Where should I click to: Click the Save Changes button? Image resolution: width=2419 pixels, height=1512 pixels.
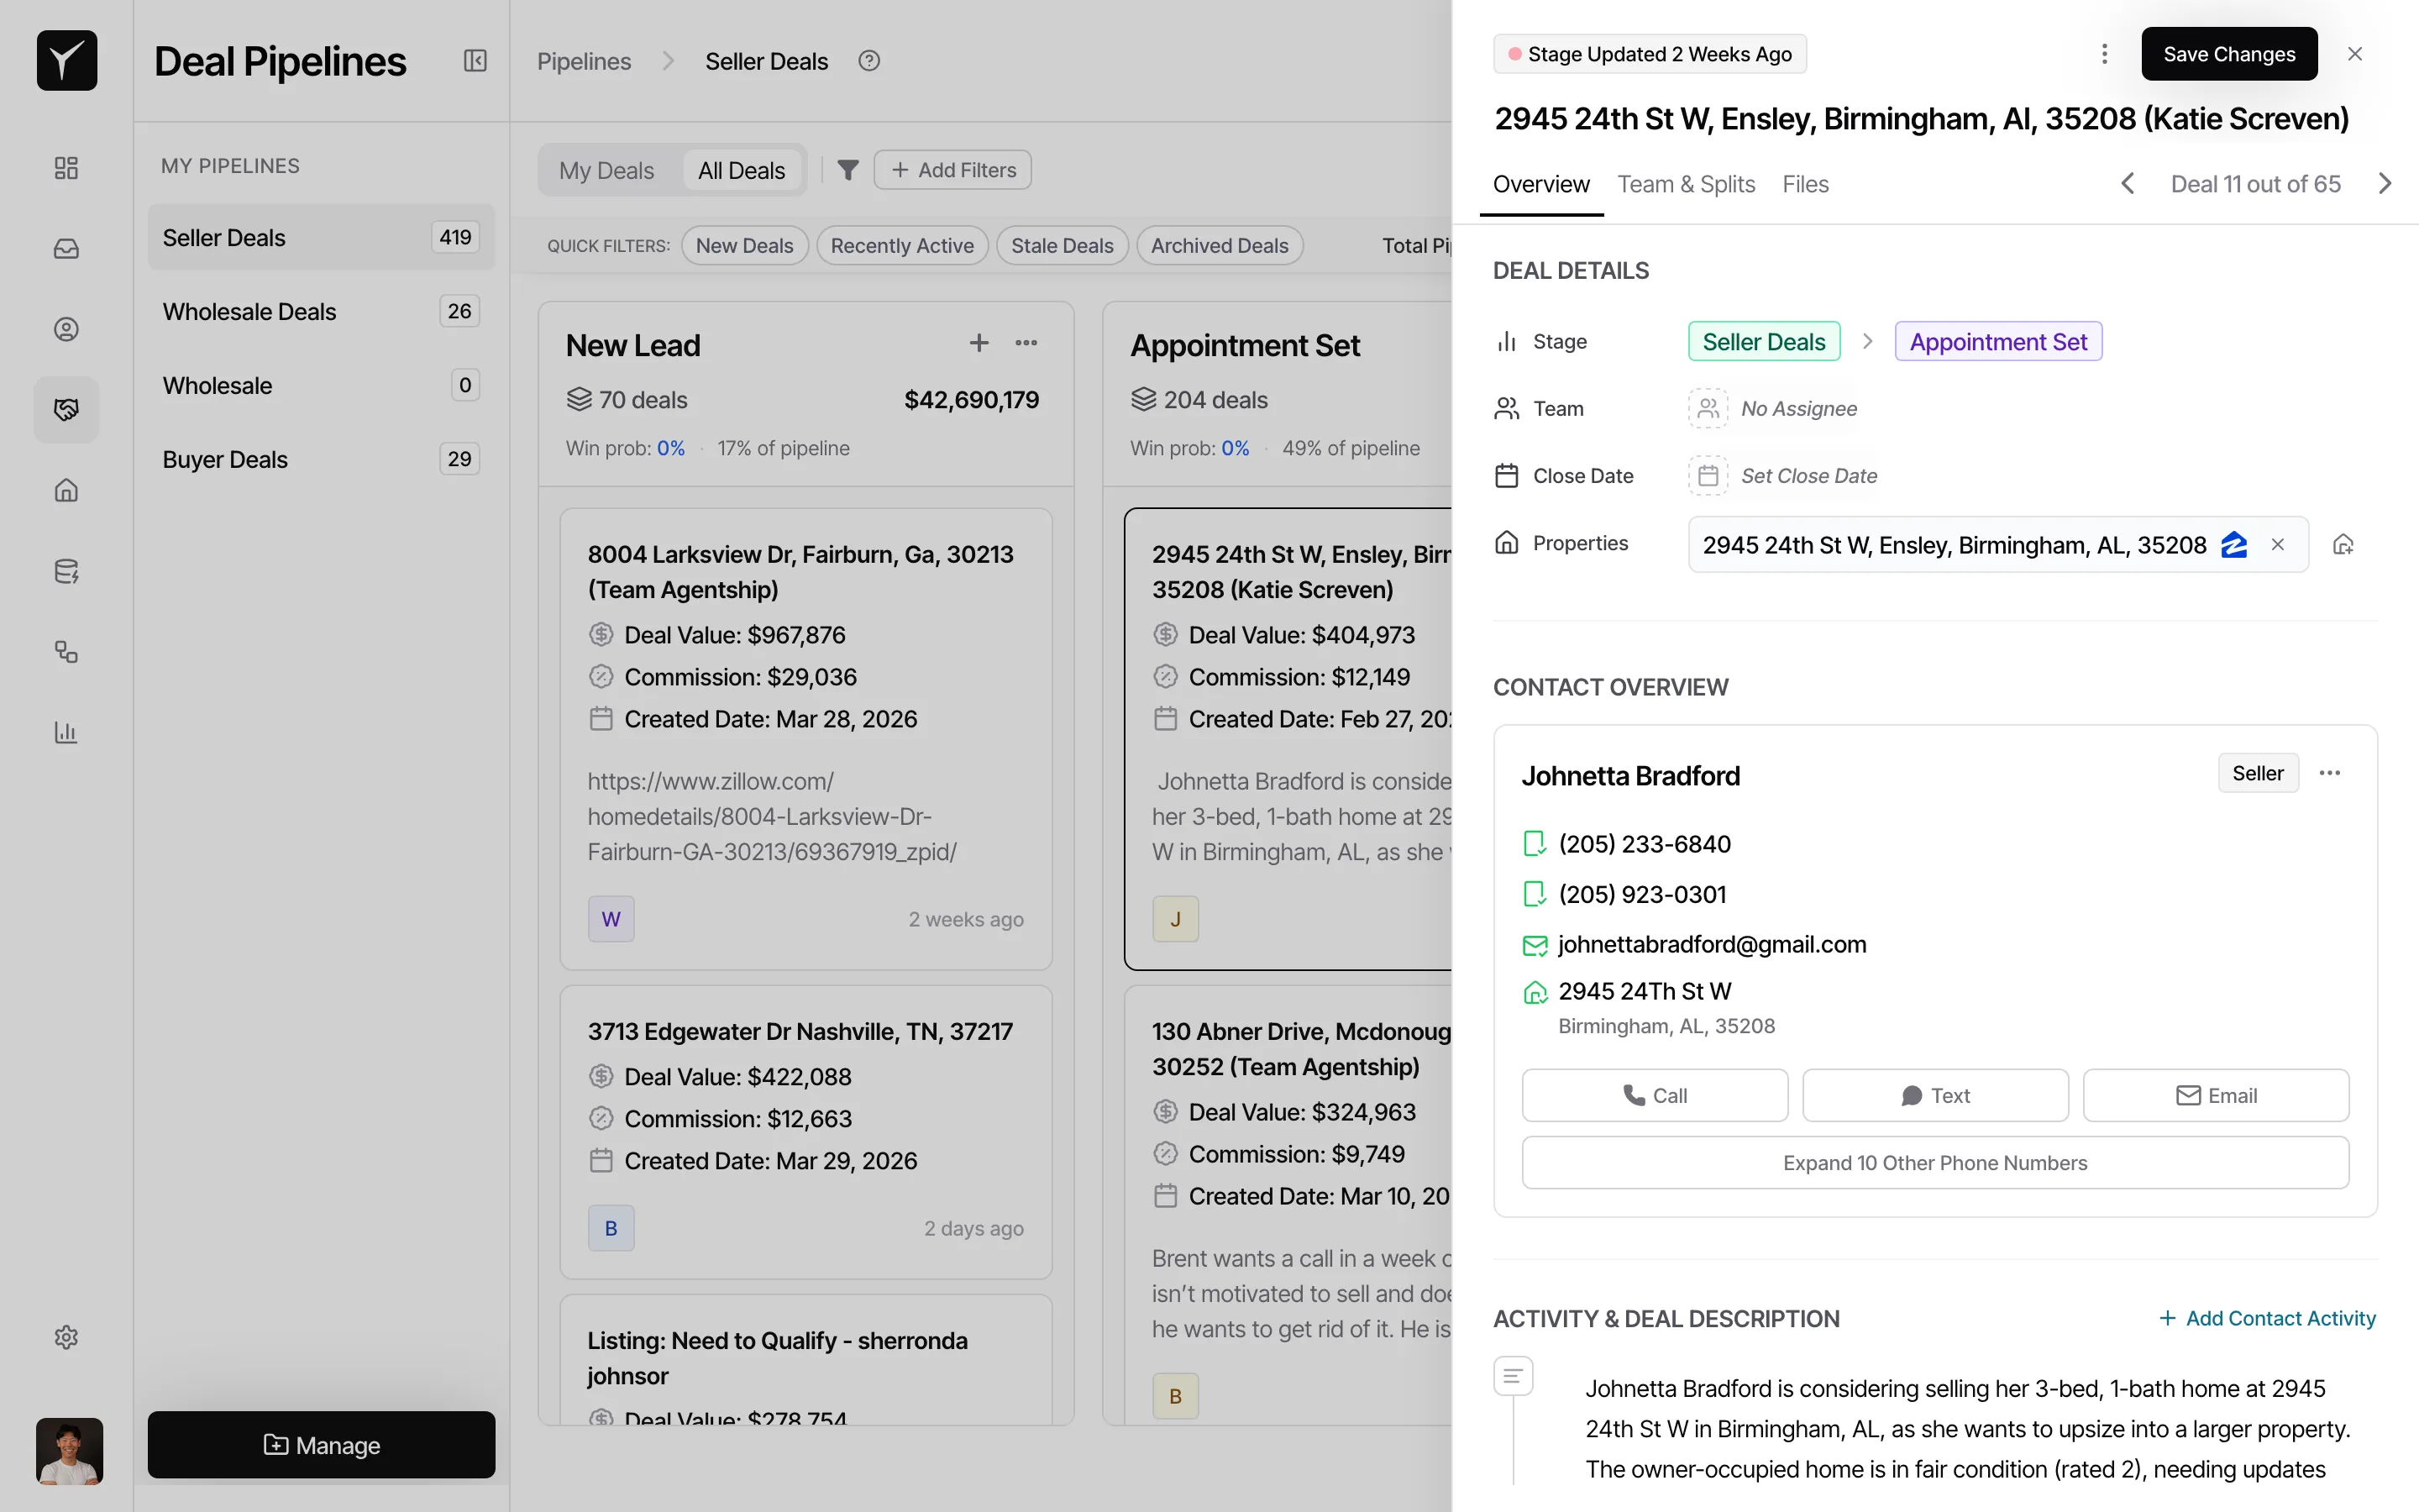pos(2228,54)
